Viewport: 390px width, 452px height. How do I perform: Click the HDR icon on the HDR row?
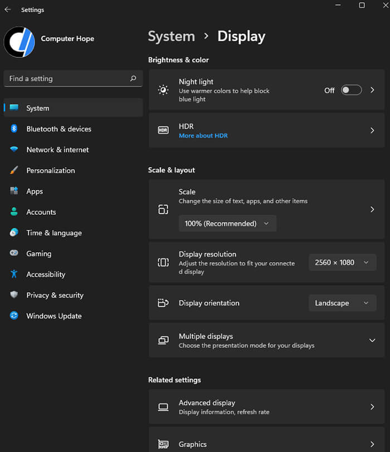[x=163, y=130]
